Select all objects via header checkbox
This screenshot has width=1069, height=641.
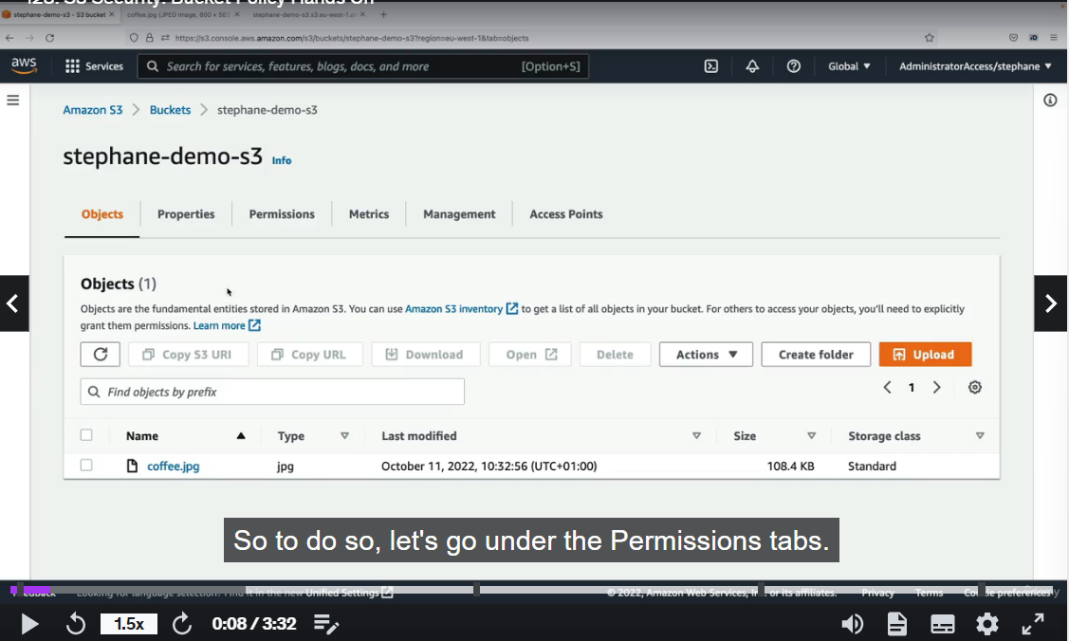click(x=86, y=434)
